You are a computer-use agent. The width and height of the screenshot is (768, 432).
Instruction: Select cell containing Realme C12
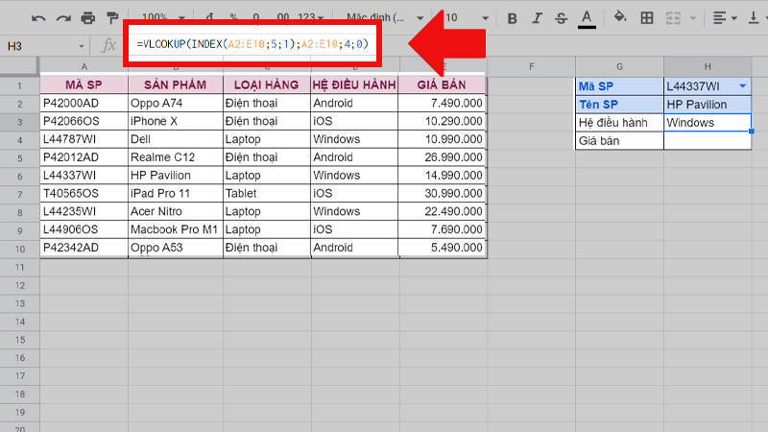coord(176,157)
